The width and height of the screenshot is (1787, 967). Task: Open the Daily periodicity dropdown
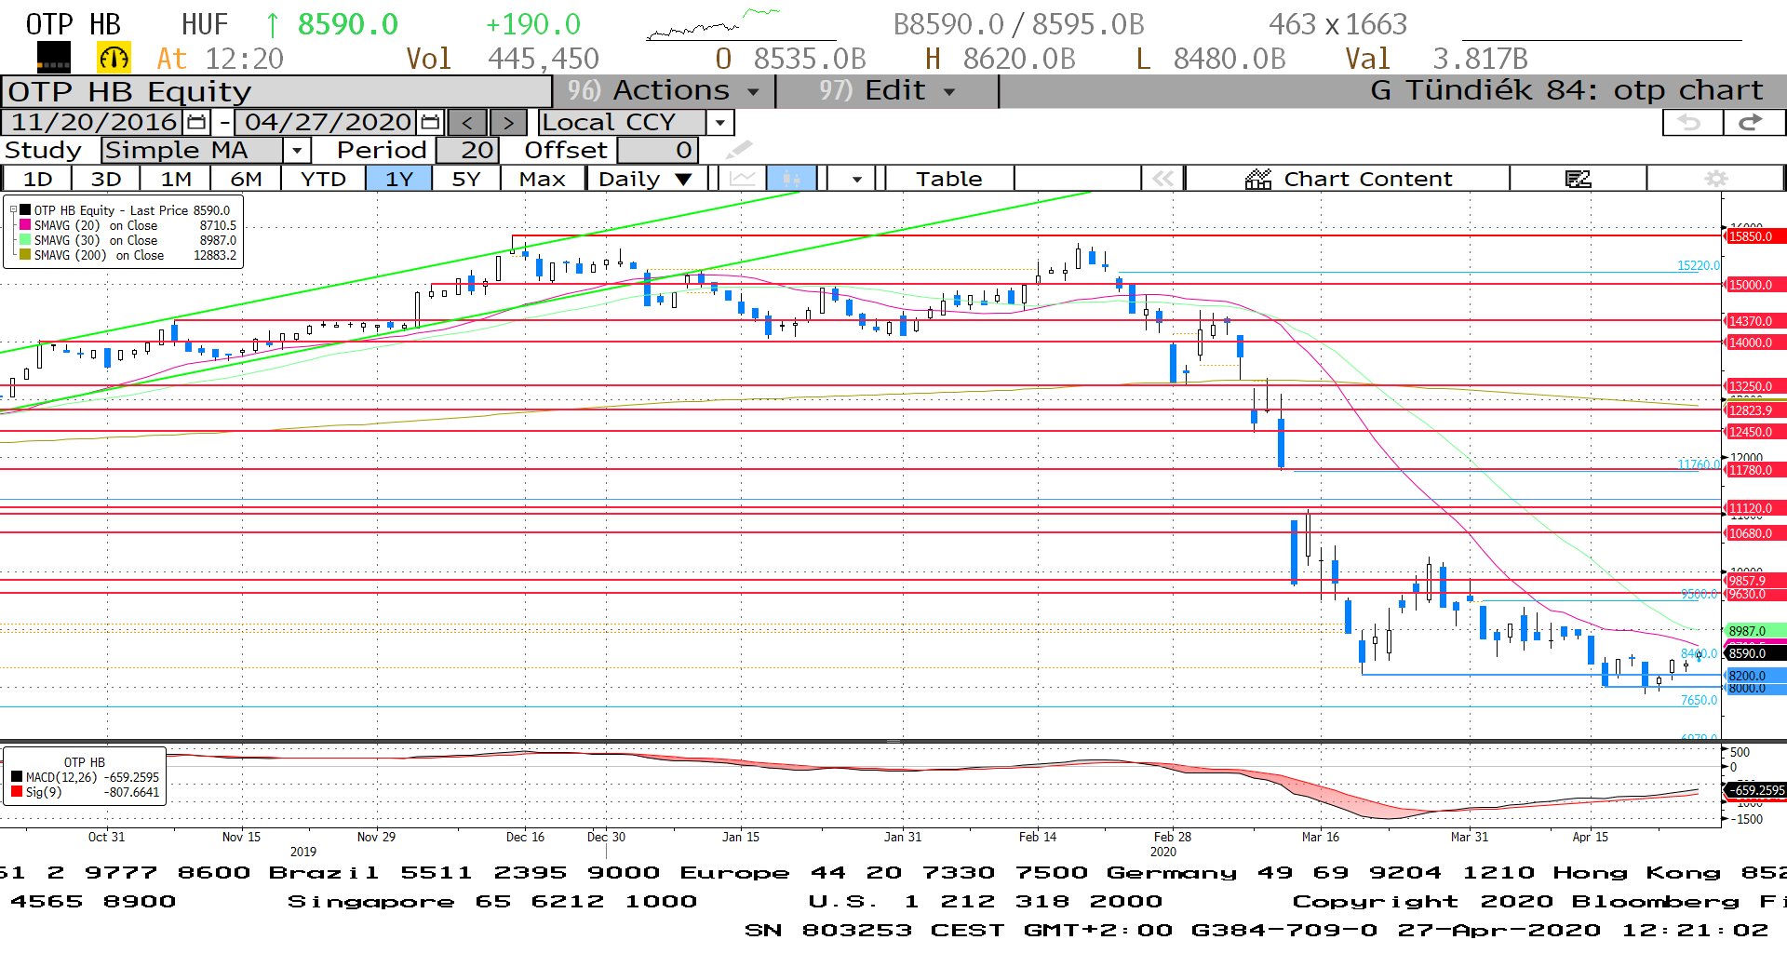click(x=646, y=178)
